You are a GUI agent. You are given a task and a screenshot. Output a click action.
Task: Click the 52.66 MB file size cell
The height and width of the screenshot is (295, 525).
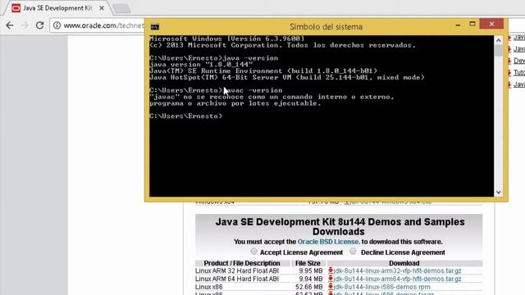309,287
